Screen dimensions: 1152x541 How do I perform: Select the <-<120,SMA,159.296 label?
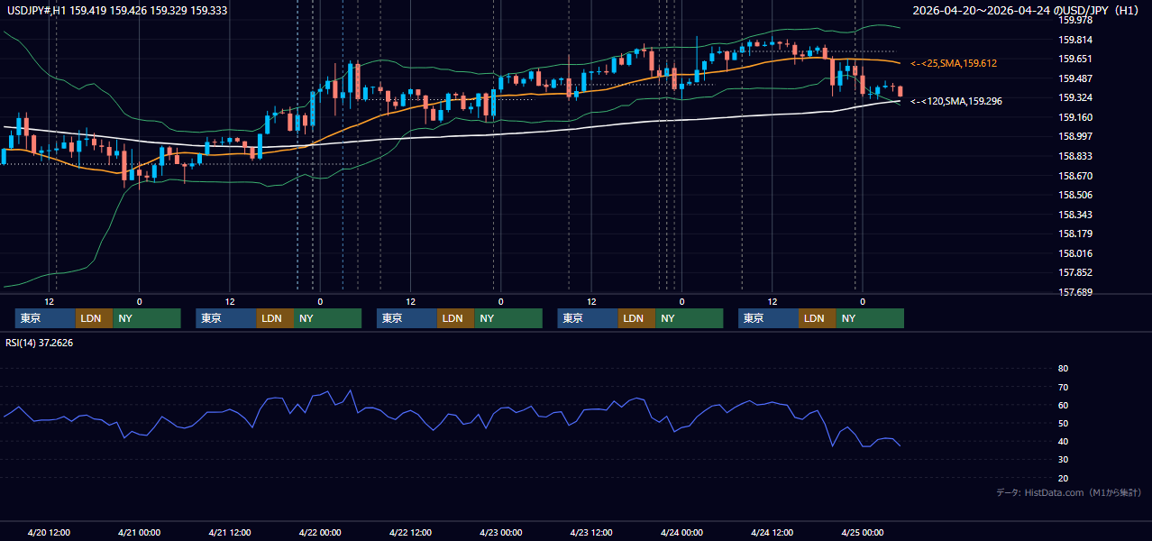click(955, 101)
